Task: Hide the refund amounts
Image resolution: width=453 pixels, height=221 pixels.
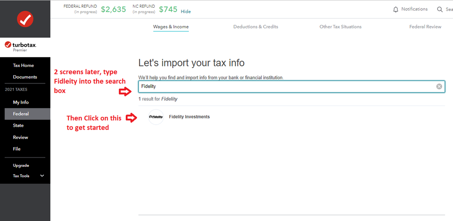Action: (x=186, y=11)
